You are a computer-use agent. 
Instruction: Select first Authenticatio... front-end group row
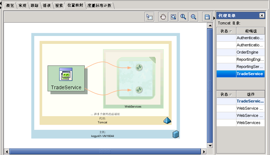pyautogui.click(x=240, y=38)
